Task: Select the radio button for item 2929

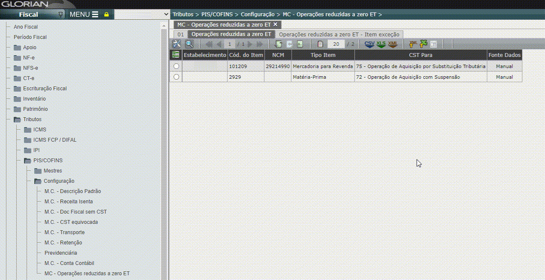Action: [176, 77]
